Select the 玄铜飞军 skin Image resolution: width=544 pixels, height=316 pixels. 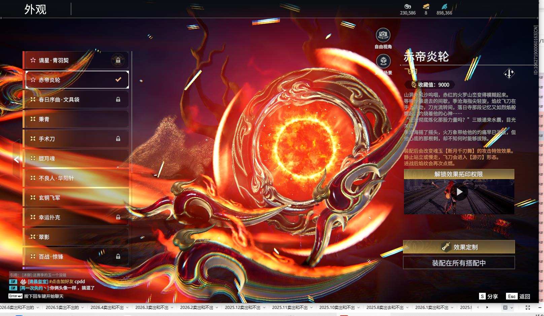77,198
